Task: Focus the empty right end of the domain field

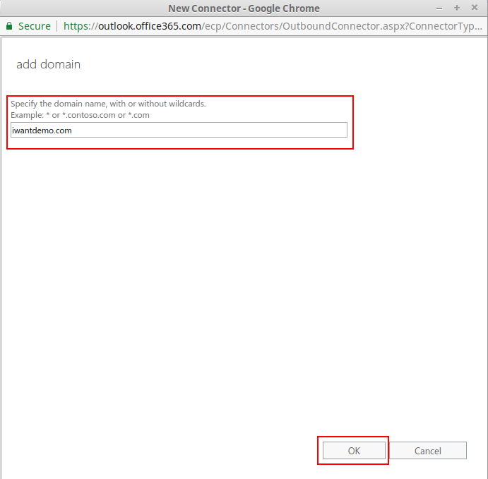Action: [282, 131]
